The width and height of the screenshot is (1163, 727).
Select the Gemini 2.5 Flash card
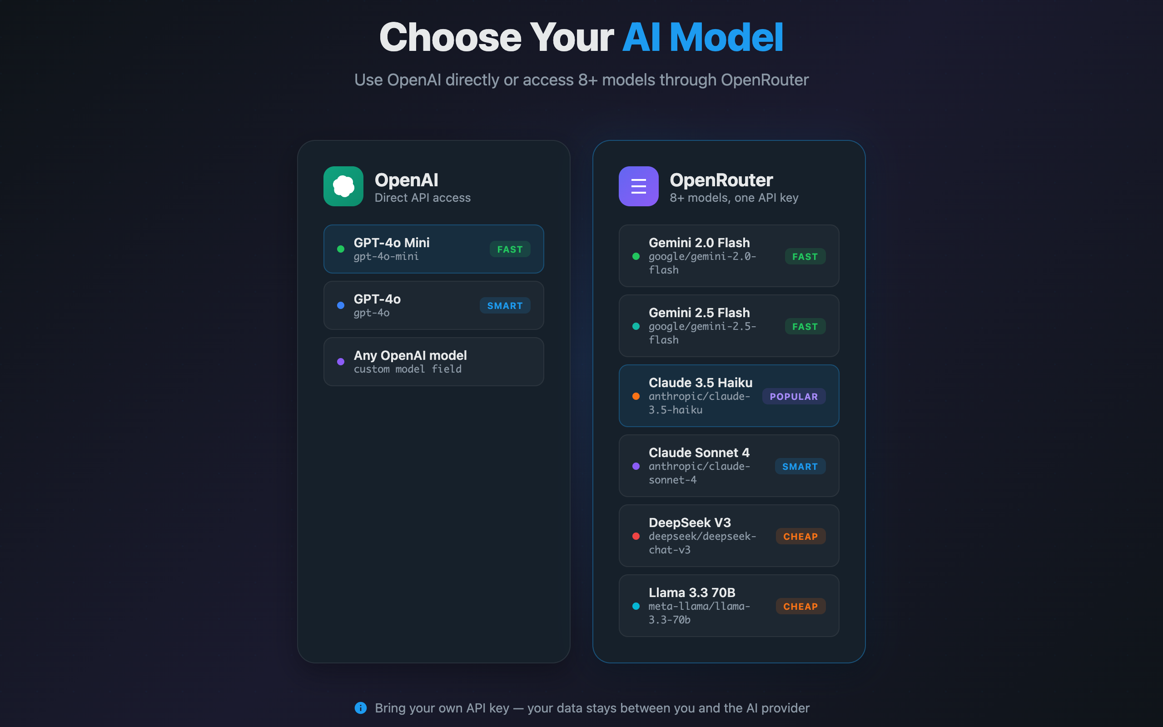[x=728, y=326]
